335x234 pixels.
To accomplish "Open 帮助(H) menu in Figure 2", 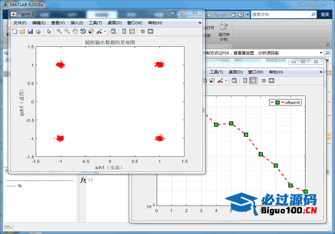I will pos(155,23).
